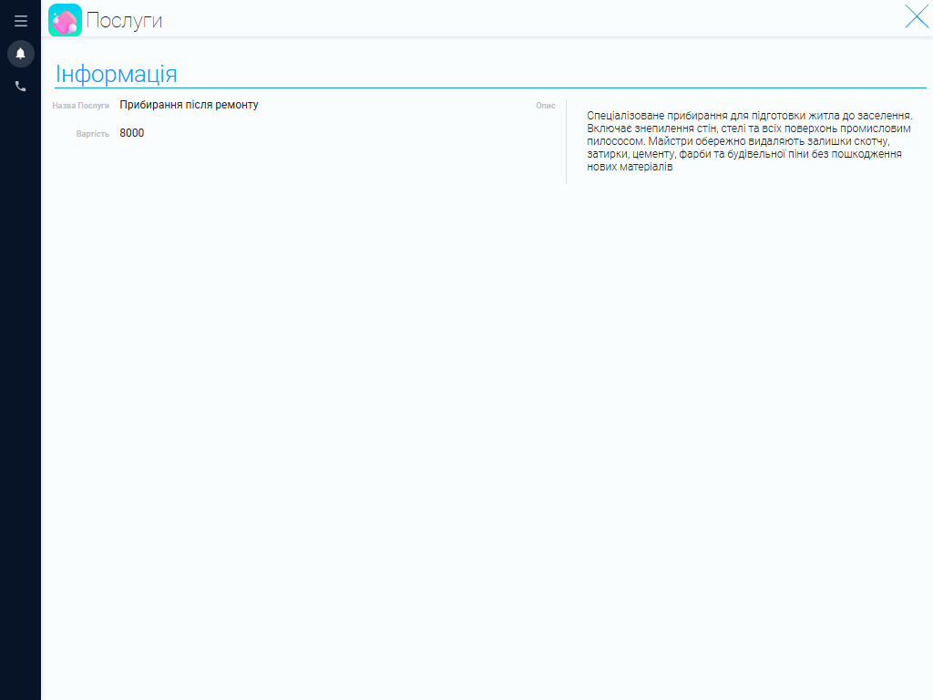Click the 'Вартість' label

pos(92,134)
